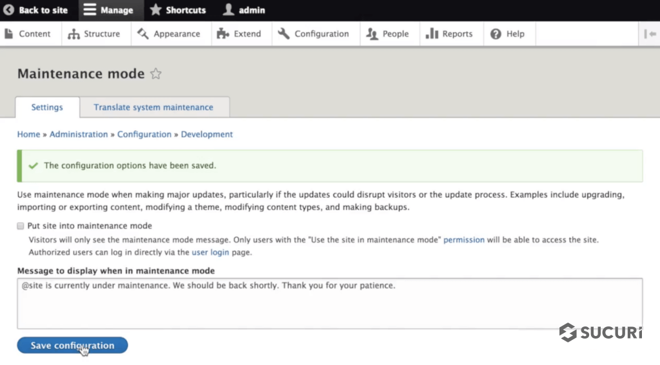Image resolution: width=660 pixels, height=365 pixels.
Task: Open the Reports section
Action: (x=449, y=34)
